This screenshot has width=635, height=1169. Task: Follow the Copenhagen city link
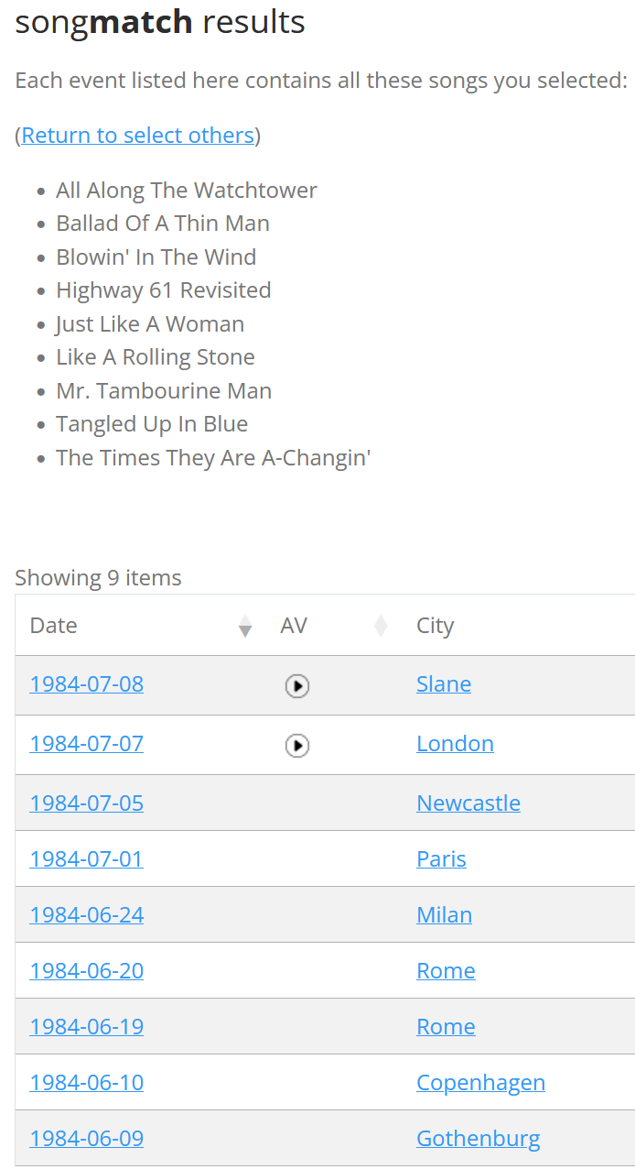[x=480, y=1083]
